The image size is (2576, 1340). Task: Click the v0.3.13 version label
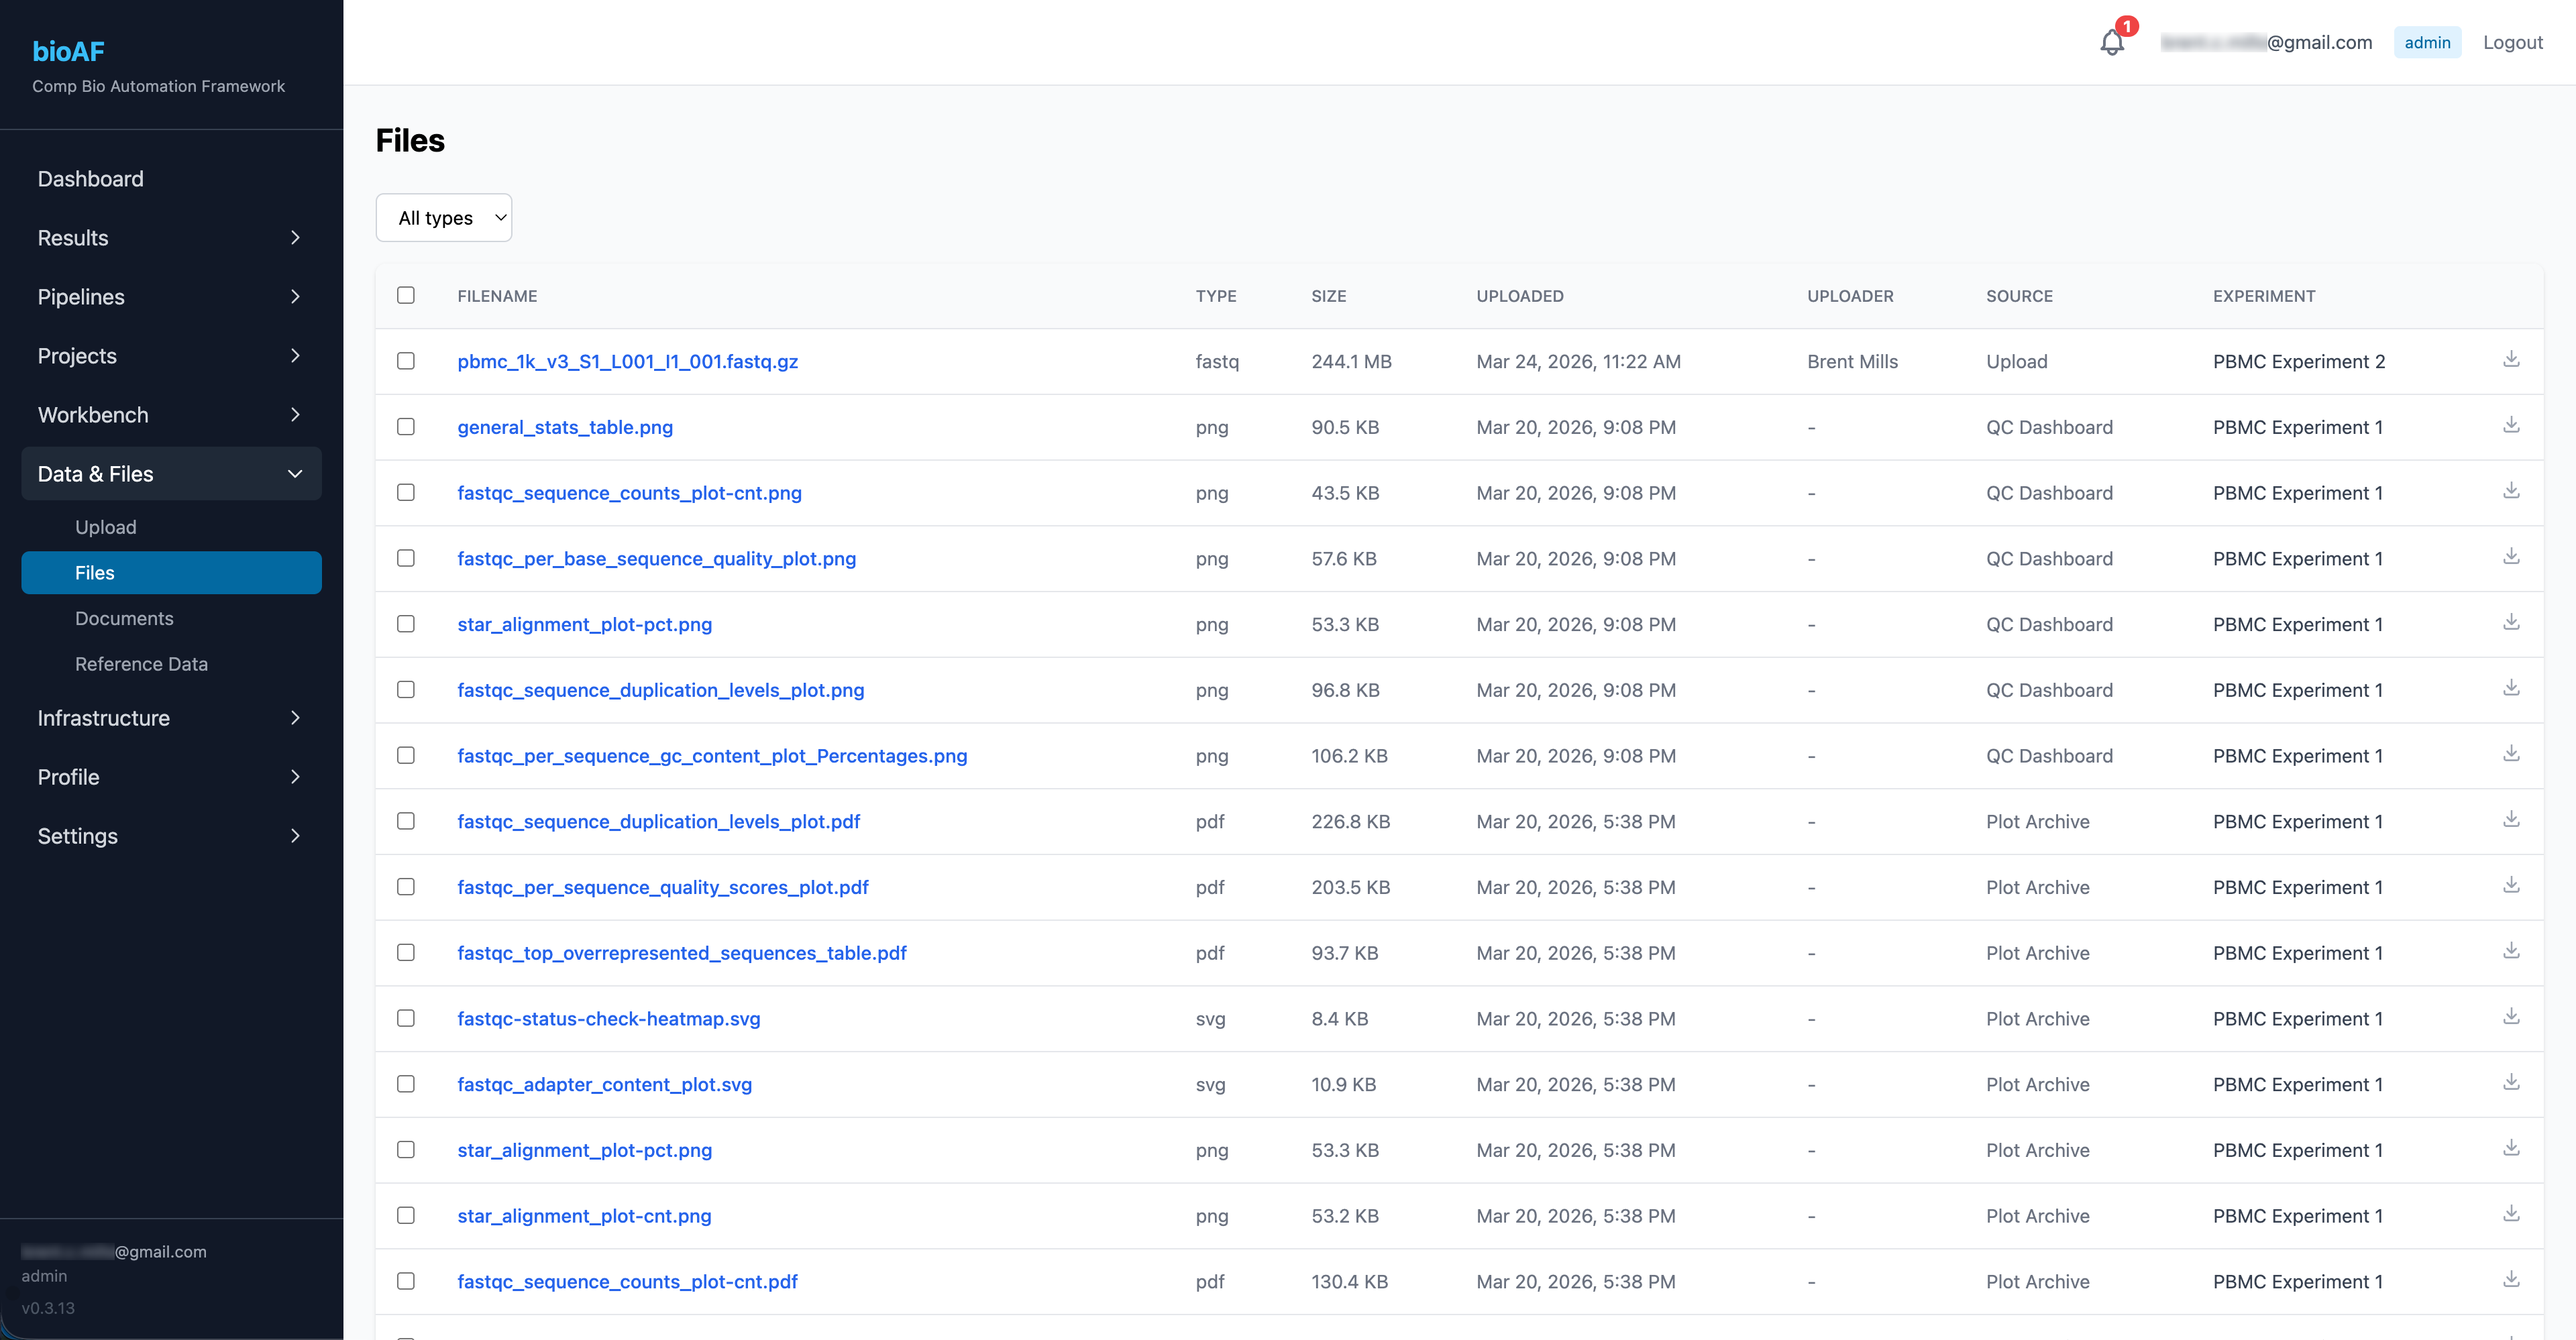click(x=48, y=1308)
